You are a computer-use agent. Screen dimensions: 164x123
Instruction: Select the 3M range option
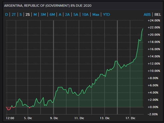pos(43,14)
